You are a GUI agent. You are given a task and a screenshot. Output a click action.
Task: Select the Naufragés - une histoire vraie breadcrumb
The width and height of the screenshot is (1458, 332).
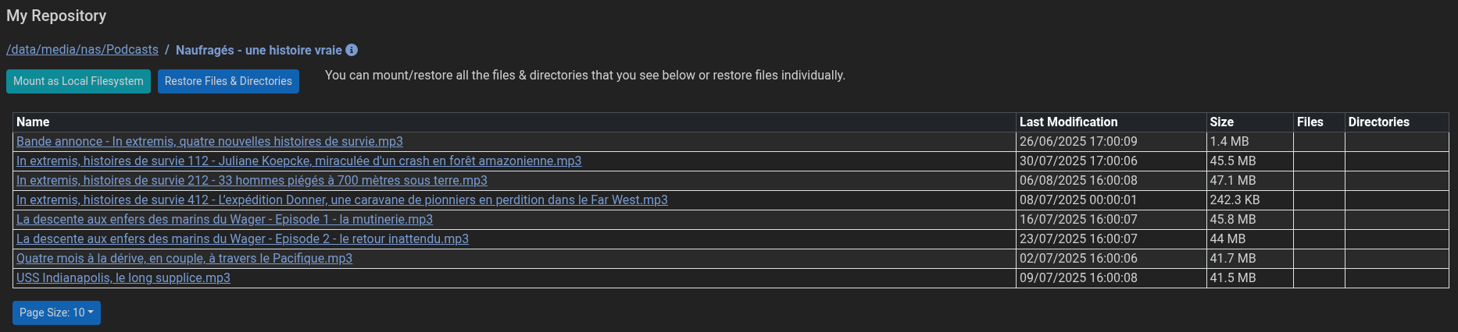tap(259, 50)
